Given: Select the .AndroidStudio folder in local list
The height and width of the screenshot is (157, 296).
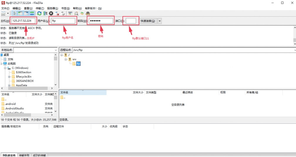Looking at the screenshot, I should [14, 108].
